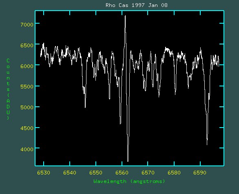Image resolution: width=239 pixels, height=194 pixels.
Task: Click the y-axis value 6500
Action: point(27,45)
